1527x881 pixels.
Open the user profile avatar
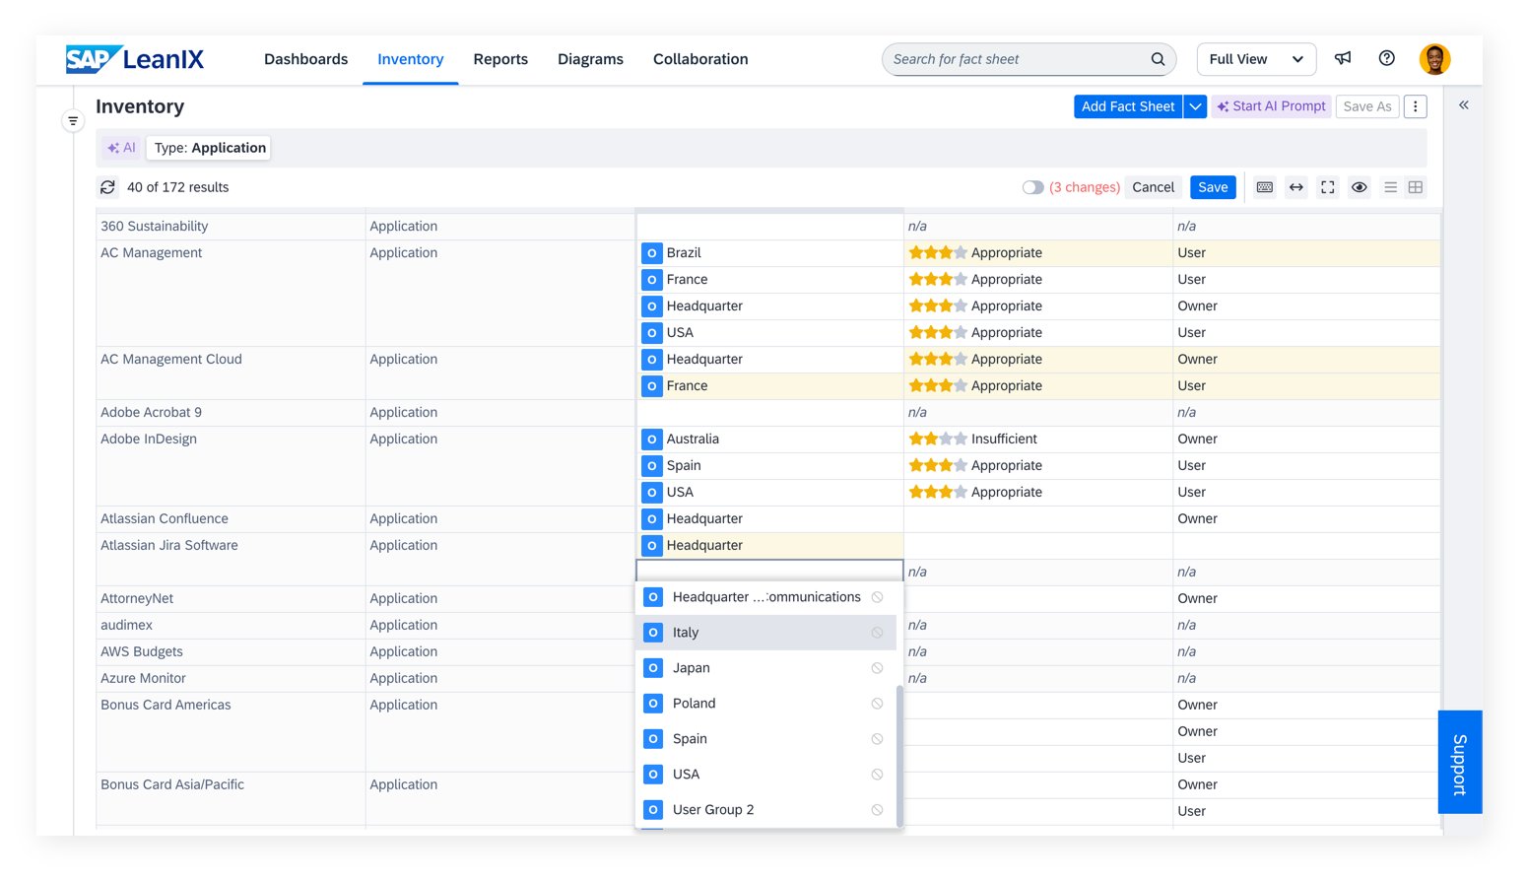pos(1434,59)
